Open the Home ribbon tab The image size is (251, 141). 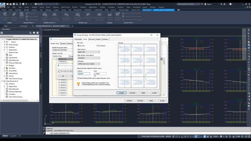pyautogui.click(x=4, y=10)
